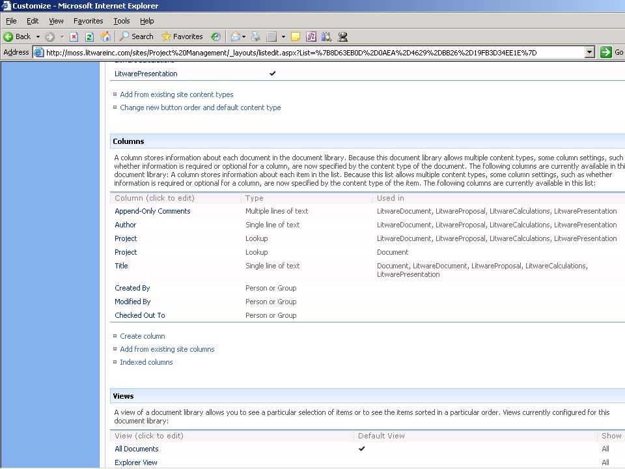Click the grayed Edit toolbar icon

pos(271,36)
